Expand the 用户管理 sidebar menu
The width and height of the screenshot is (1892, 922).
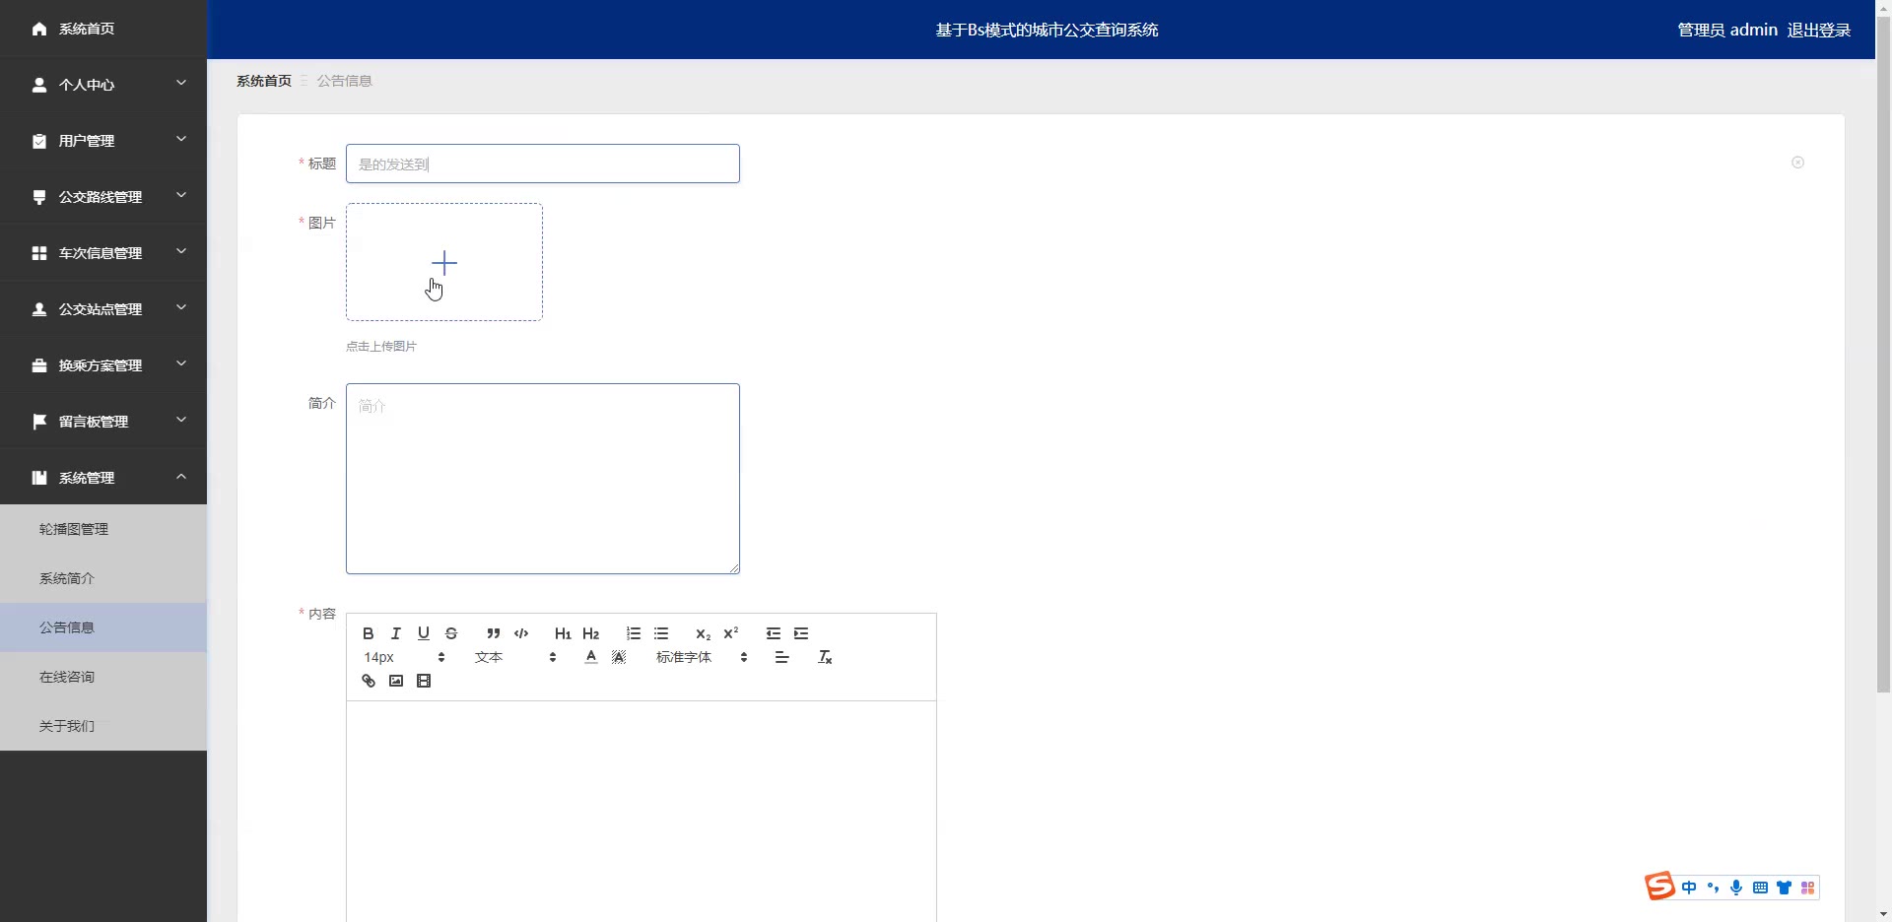pos(103,141)
